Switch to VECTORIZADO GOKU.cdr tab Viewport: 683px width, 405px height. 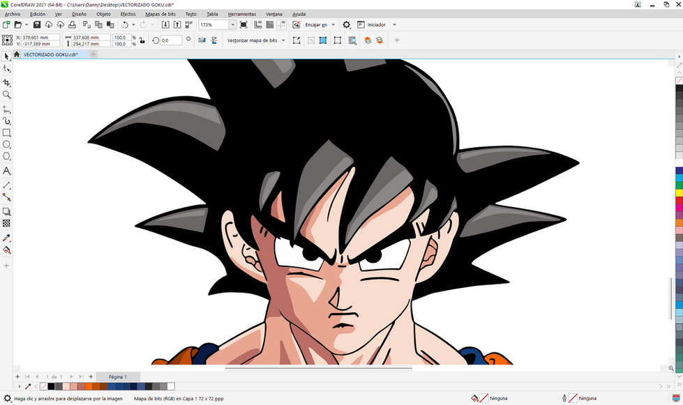coord(50,54)
